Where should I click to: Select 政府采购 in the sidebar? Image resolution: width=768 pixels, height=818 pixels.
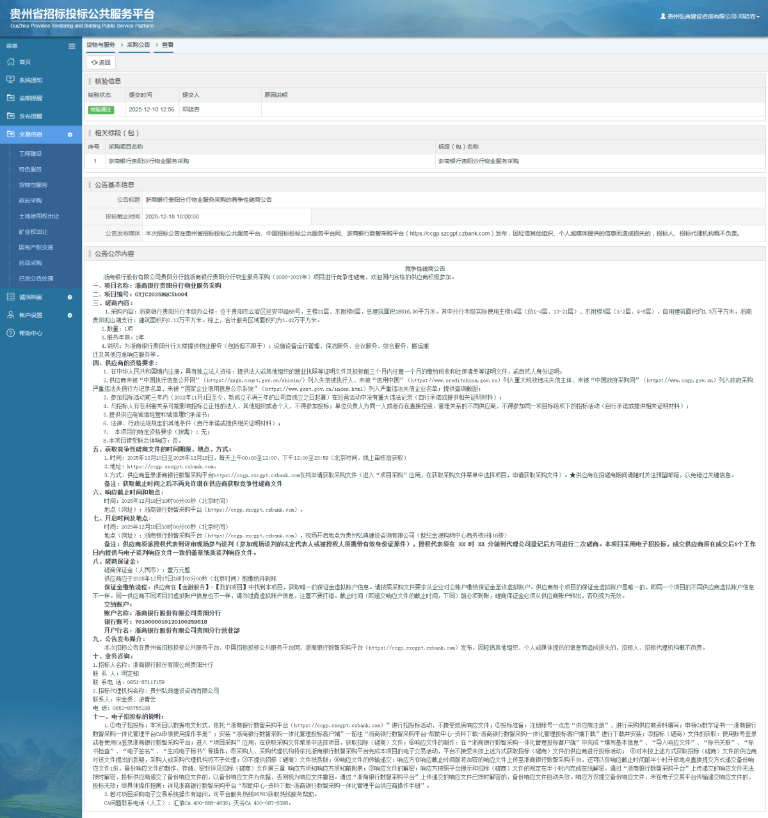coord(30,200)
